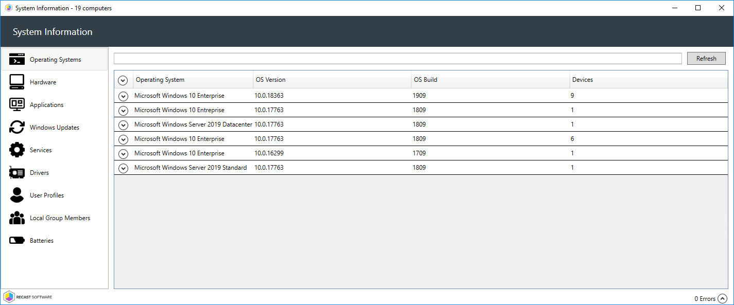Image resolution: width=734 pixels, height=305 pixels.
Task: Switch to the Services section label
Action: (41, 150)
